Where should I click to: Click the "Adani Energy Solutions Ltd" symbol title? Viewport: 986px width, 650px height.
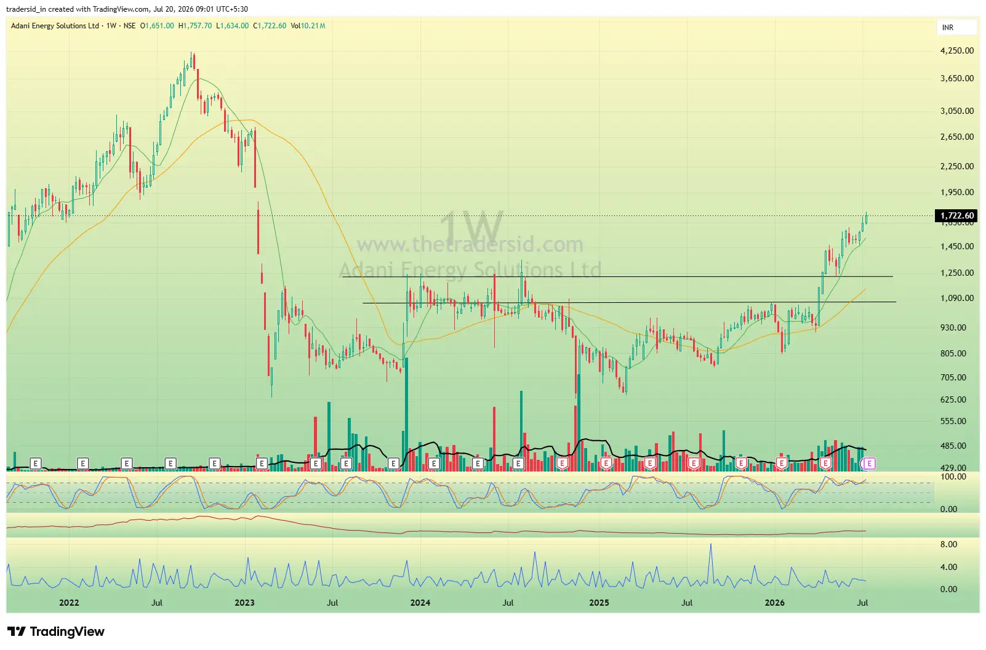point(55,26)
